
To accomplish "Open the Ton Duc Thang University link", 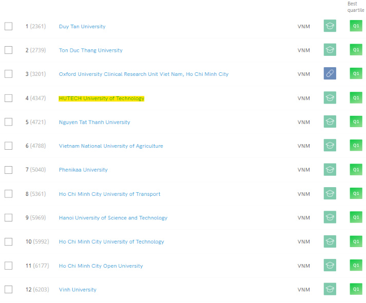I will pyautogui.click(x=90, y=50).
